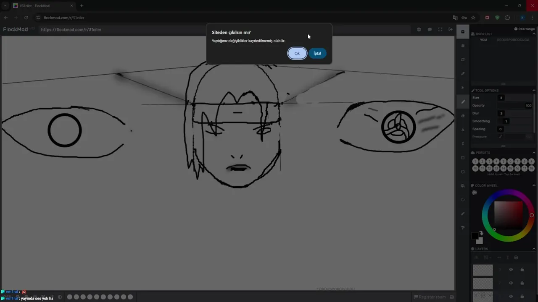
Task: Click the Rearrange panels button
Action: pyautogui.click(x=525, y=29)
